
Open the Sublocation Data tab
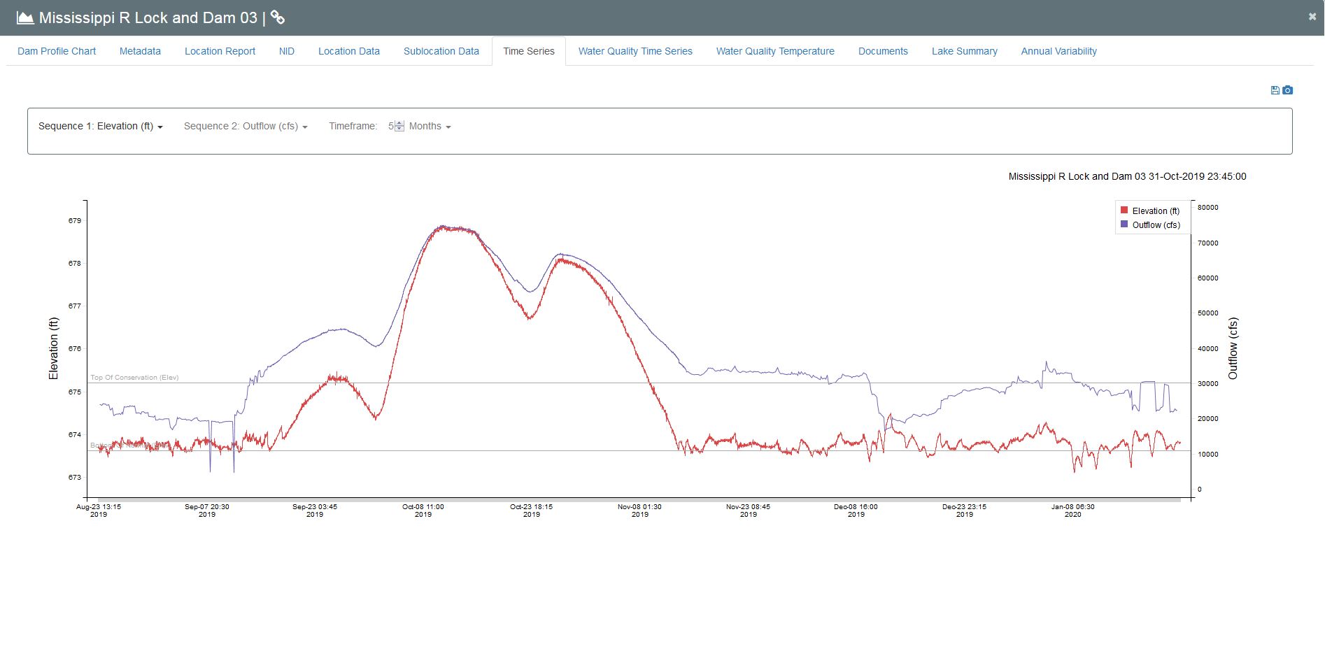pos(441,51)
